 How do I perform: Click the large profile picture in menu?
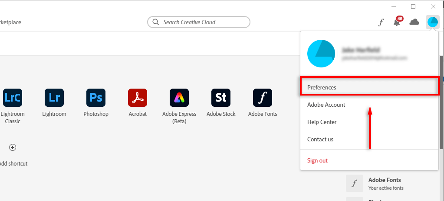point(321,54)
